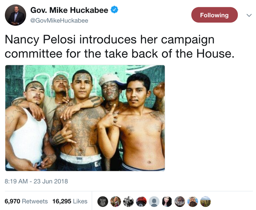Viewport: 256px width, 210px height.
Task: View the 16,295 Likes list
Action: pos(70,201)
